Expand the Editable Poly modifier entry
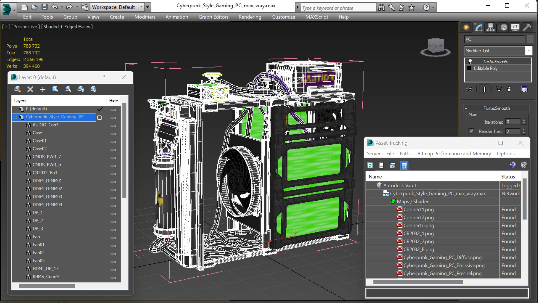The width and height of the screenshot is (538, 303). pos(469,68)
